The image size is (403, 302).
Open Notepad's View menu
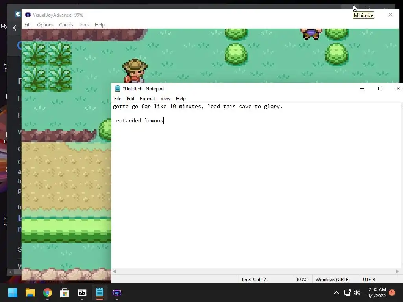(x=165, y=99)
